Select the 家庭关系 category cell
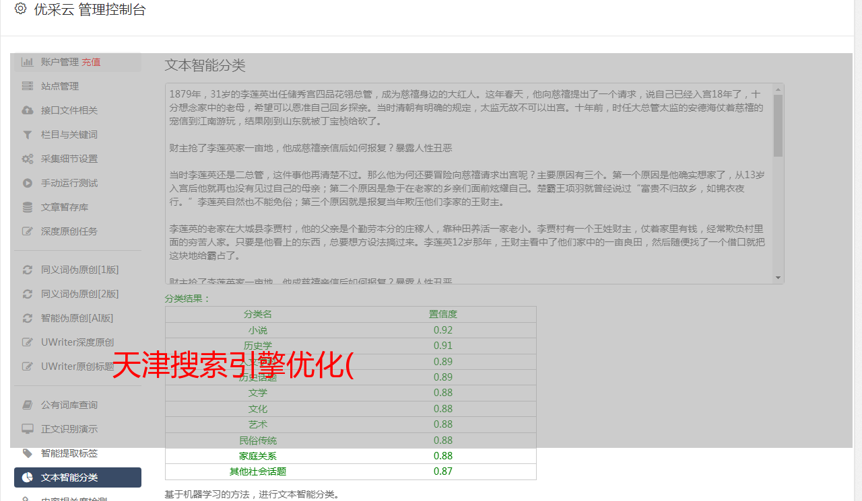The height and width of the screenshot is (501, 862). [x=258, y=456]
